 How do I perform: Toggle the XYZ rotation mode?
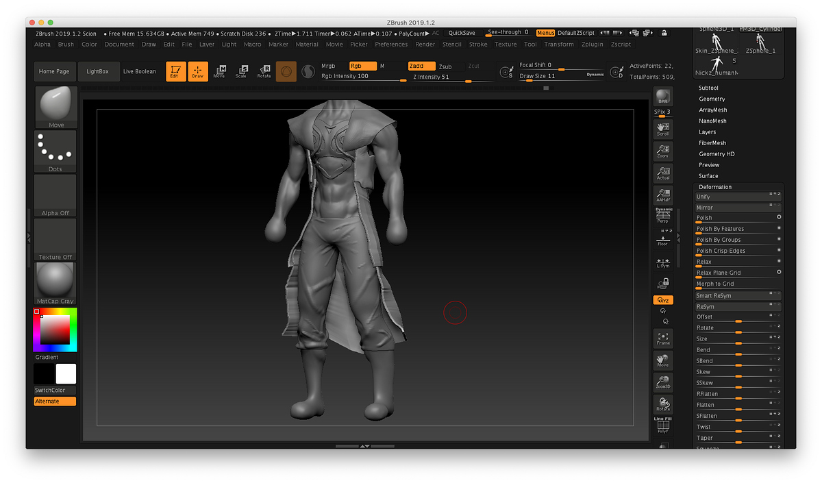(663, 300)
